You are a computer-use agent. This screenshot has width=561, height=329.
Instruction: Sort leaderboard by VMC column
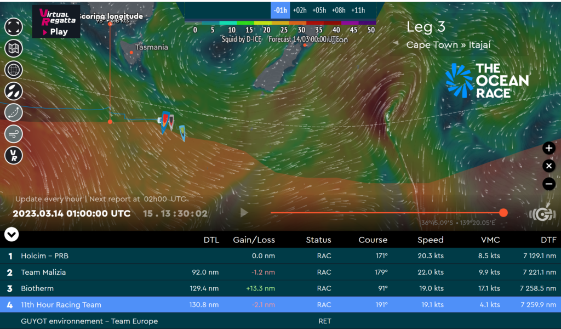(490, 240)
